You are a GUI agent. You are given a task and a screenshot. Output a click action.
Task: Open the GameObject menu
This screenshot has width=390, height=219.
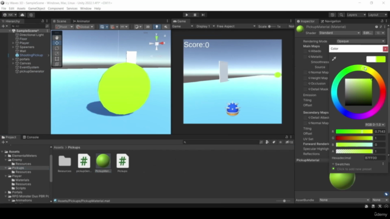tap(37, 9)
